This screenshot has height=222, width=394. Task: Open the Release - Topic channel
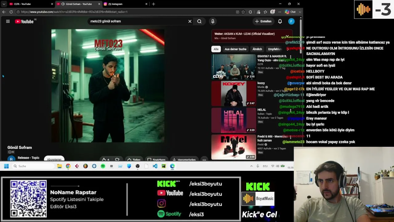(29, 158)
